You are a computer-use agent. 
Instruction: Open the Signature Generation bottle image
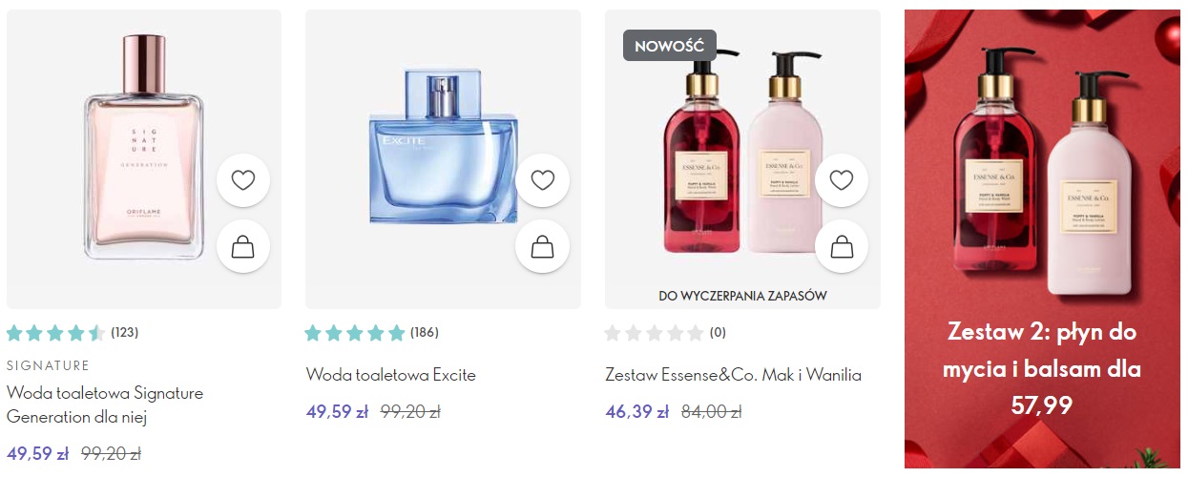[x=144, y=148]
